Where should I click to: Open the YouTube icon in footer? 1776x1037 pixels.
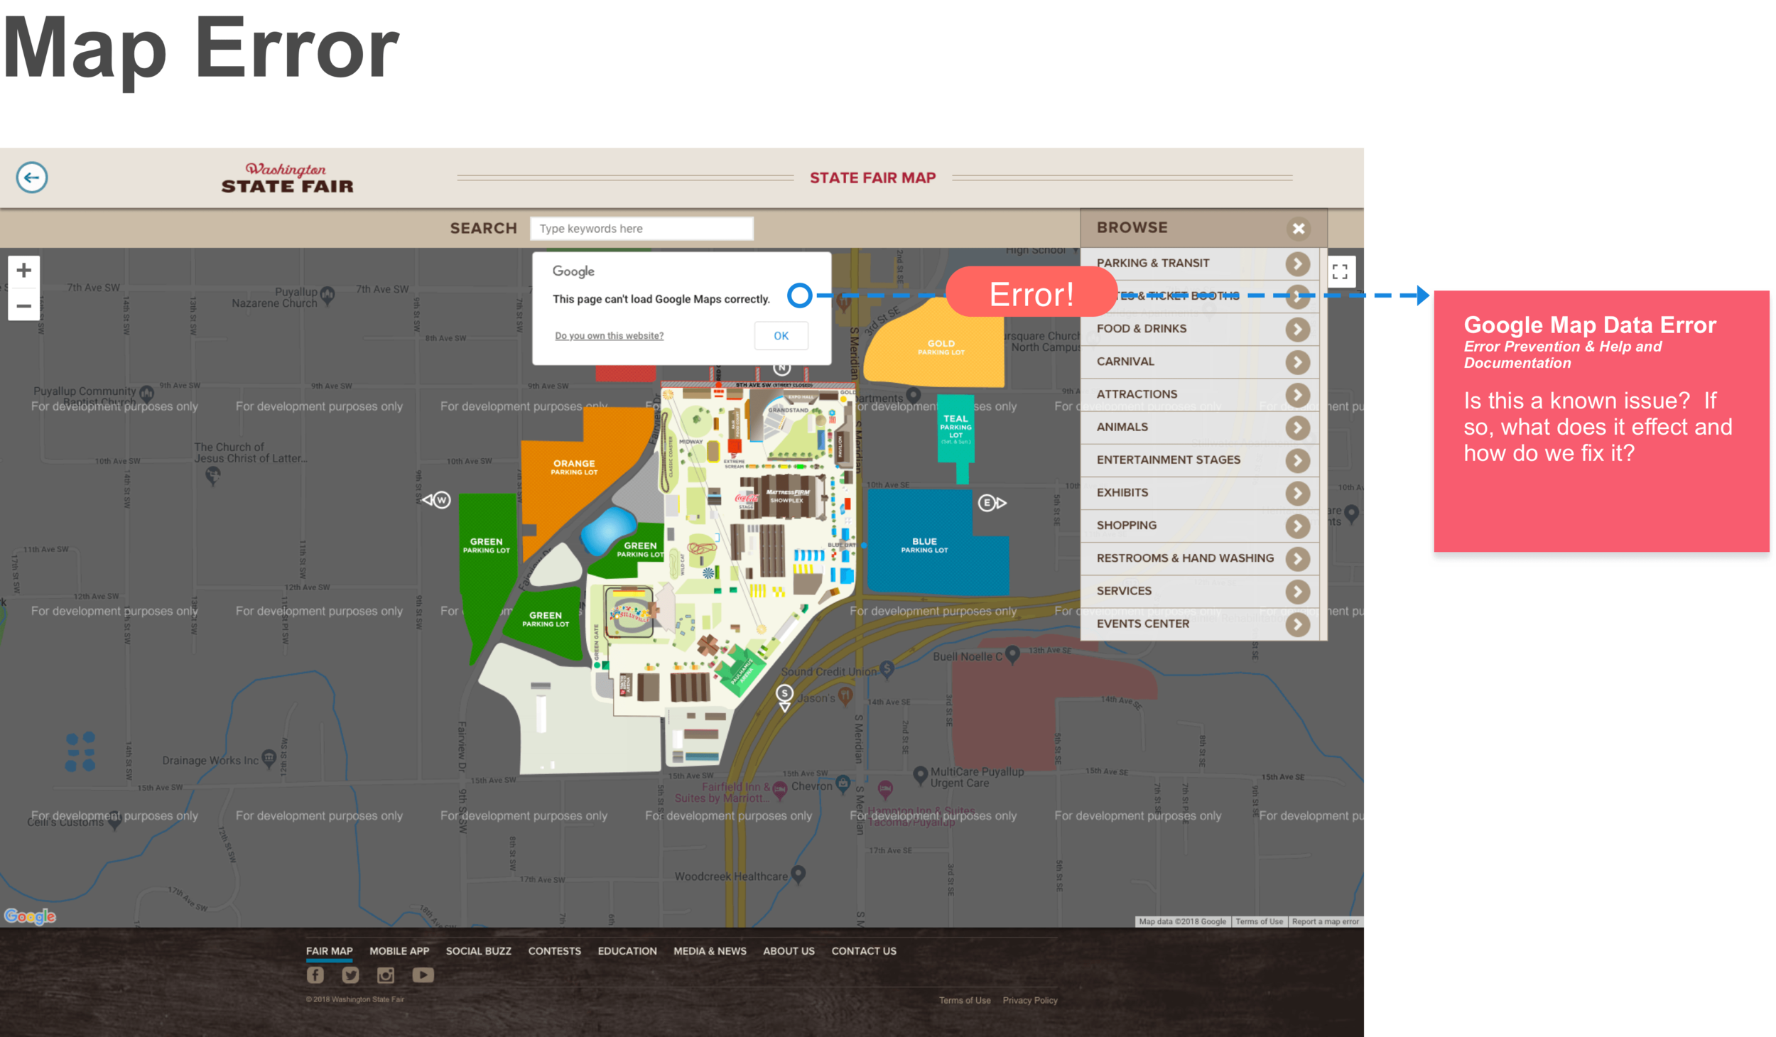pos(423,975)
